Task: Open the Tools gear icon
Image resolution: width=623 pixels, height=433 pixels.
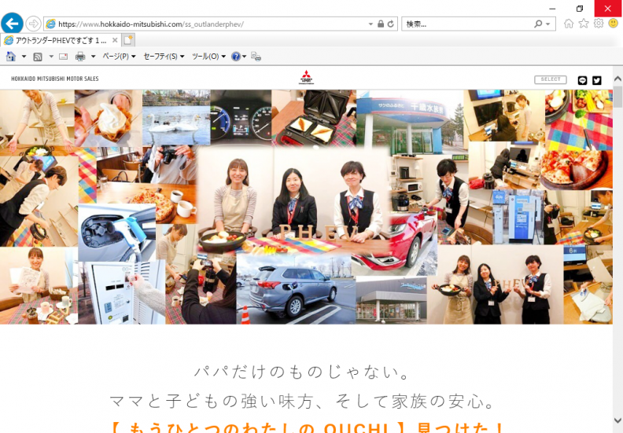Action: pos(599,24)
